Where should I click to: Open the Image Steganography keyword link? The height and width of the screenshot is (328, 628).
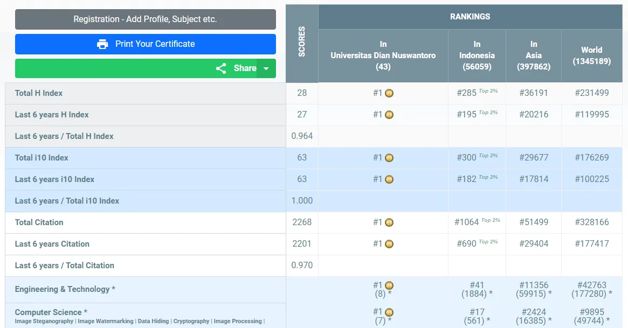44,322
